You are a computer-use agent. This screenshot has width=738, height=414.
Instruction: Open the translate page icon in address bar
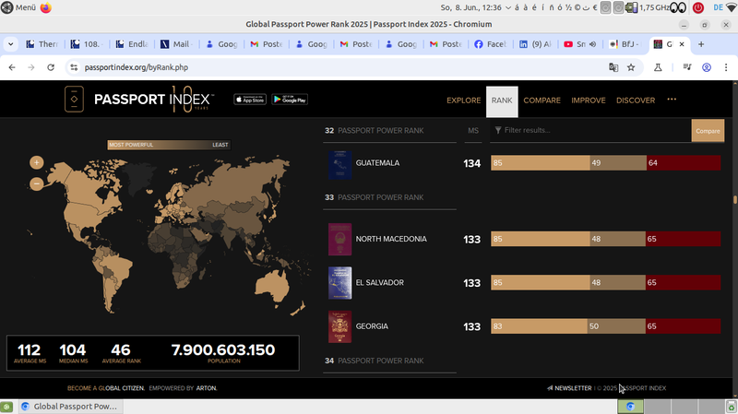click(x=613, y=67)
